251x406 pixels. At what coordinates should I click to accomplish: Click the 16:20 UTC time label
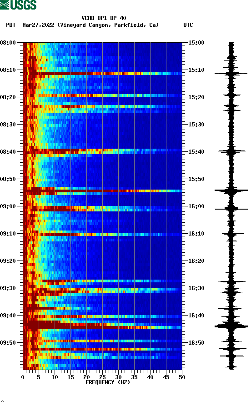[x=196, y=261]
